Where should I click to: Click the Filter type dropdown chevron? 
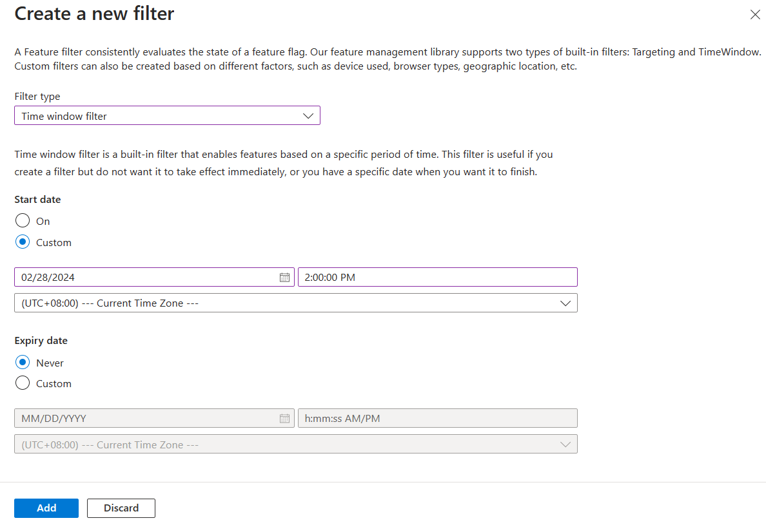pos(308,116)
